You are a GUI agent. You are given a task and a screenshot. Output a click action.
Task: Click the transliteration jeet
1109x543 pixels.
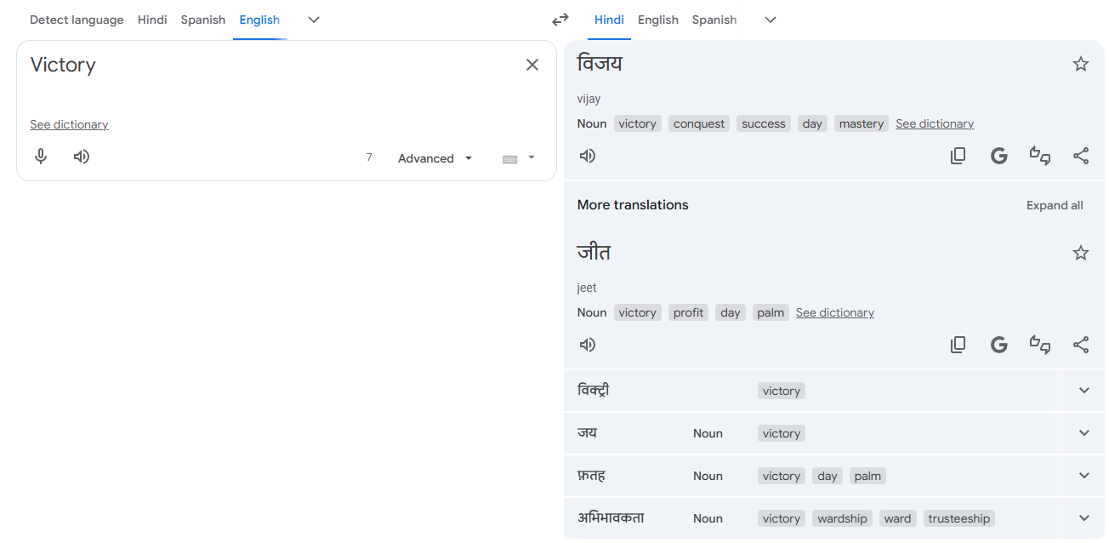(x=587, y=288)
